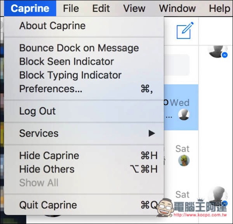233x224 pixels.
Task: Open the View menu
Action: coord(134,8)
